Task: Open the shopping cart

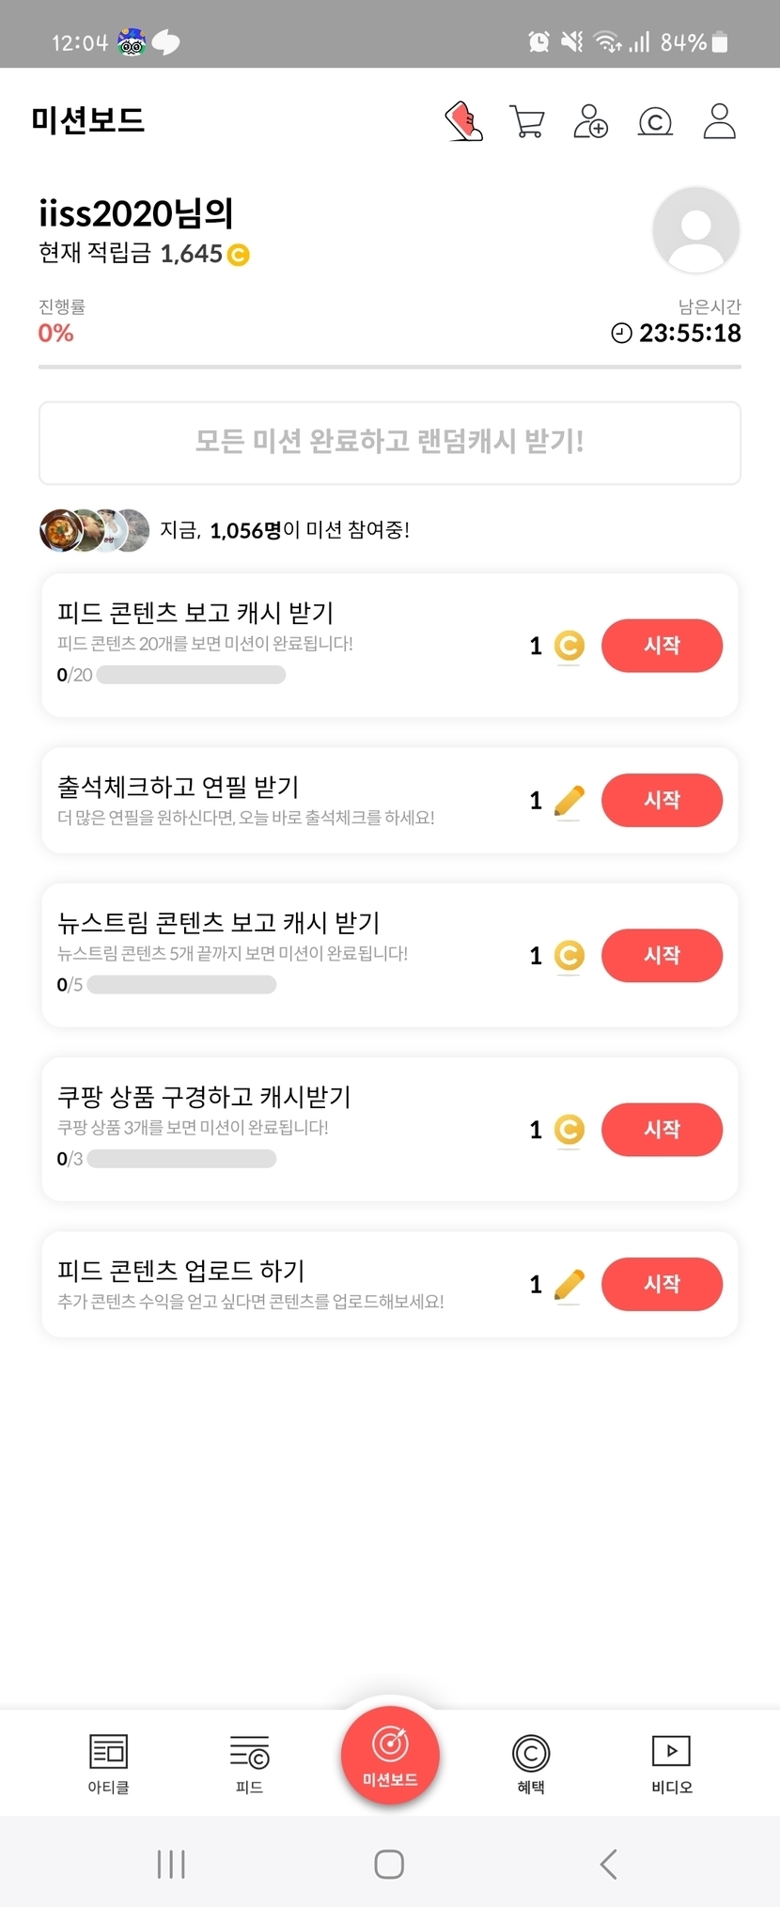Action: point(526,121)
